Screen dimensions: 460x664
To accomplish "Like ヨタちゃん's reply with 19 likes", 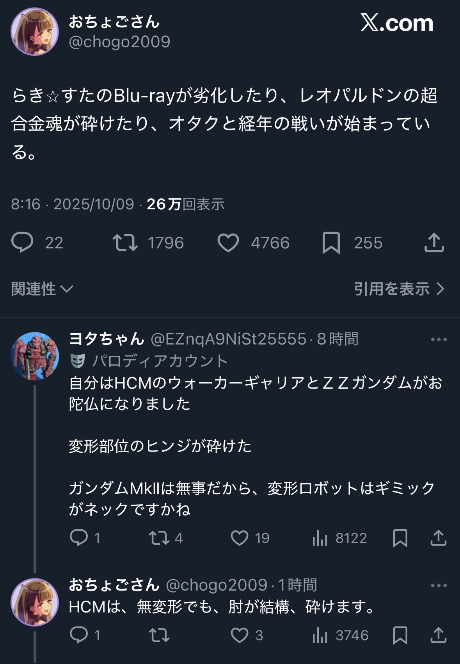I will coord(240,538).
